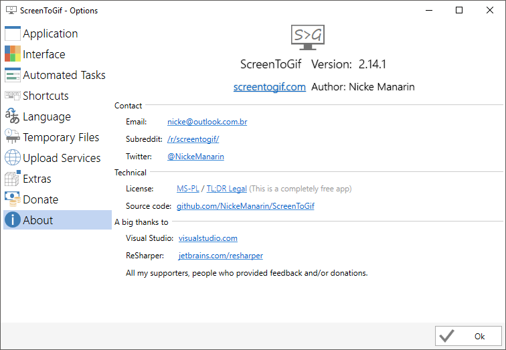Go to Automated Tasks section
This screenshot has width=506, height=350.
coord(58,75)
